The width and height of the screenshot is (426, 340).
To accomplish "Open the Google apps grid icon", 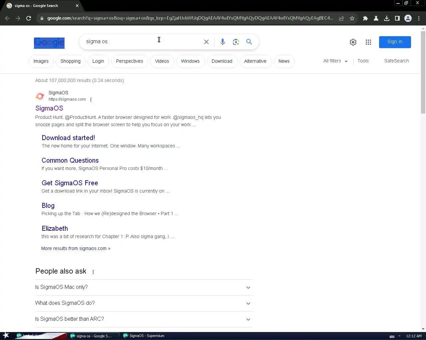I will [x=368, y=42].
